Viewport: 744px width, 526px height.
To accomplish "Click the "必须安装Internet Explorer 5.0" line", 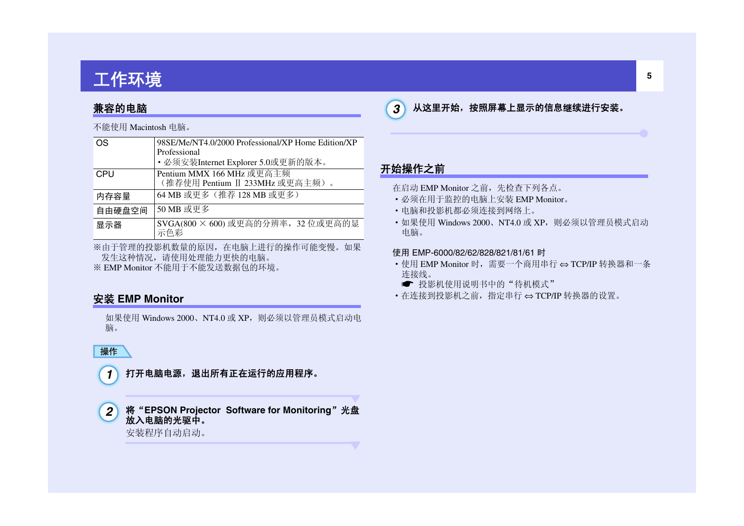I will [242, 162].
